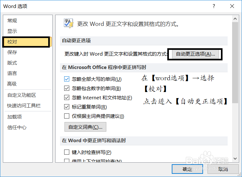This screenshot has width=242, height=177.
Task: Uncheck 忽略包含数字的单词 option
Action: click(67, 88)
